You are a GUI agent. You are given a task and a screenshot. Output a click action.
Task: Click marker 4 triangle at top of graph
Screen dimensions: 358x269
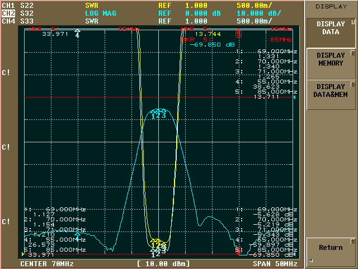pyautogui.click(x=77, y=33)
